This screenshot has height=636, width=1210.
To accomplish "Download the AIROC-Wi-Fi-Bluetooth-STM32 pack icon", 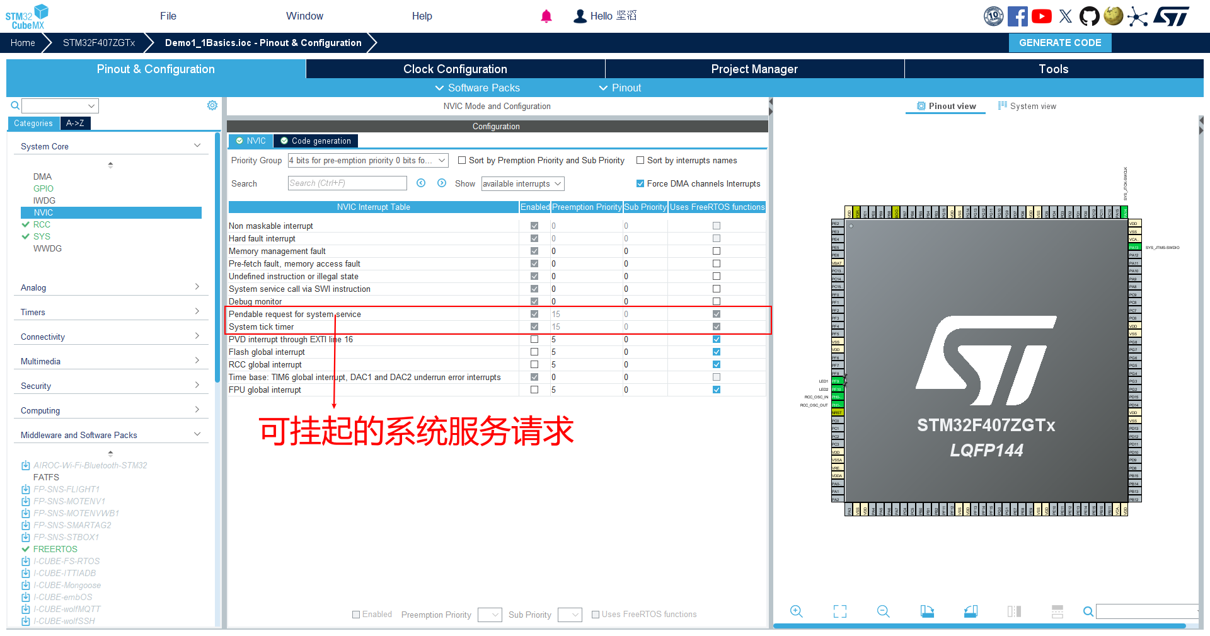I will [x=26, y=465].
